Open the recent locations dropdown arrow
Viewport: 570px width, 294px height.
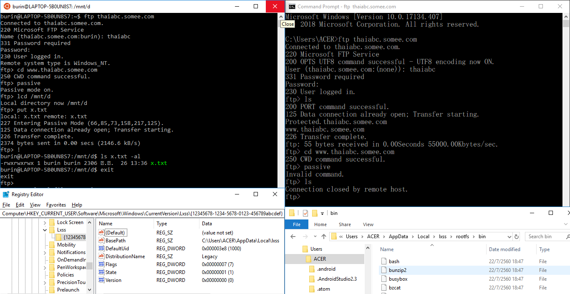(314, 237)
